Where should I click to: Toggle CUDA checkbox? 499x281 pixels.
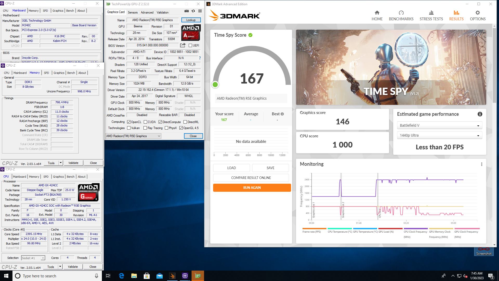(x=145, y=122)
